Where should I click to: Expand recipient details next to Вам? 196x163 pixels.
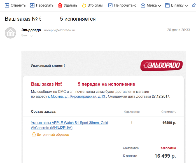pos(31,36)
